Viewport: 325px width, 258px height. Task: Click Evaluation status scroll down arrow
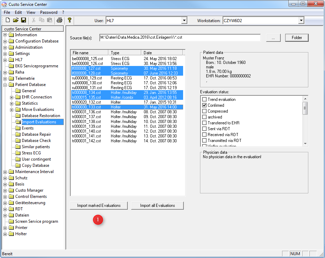[305, 143]
